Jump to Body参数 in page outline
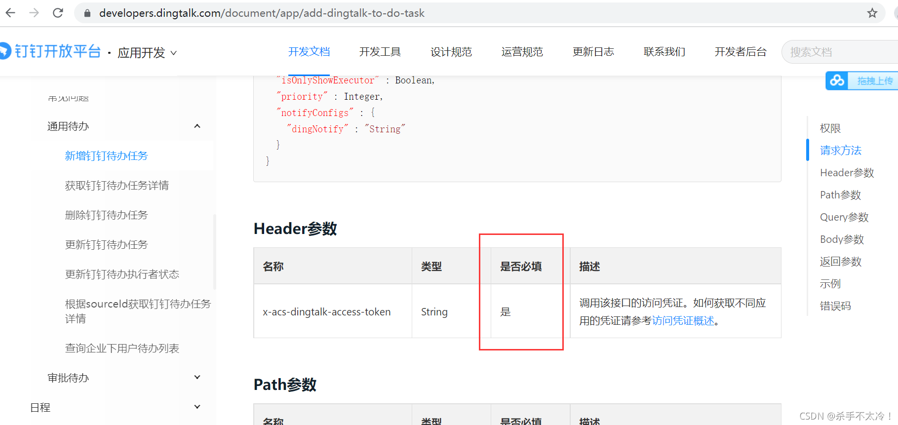This screenshot has height=425, width=898. [842, 239]
